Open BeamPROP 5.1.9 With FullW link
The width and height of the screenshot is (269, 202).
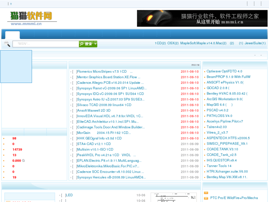[228, 77]
